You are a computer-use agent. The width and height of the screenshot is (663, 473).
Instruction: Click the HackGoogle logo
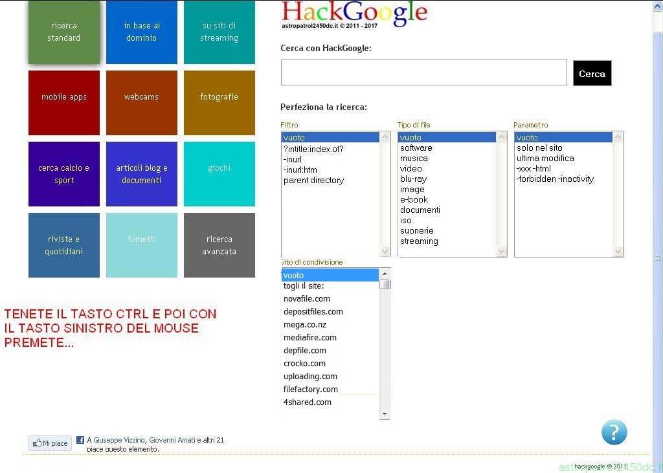click(354, 15)
